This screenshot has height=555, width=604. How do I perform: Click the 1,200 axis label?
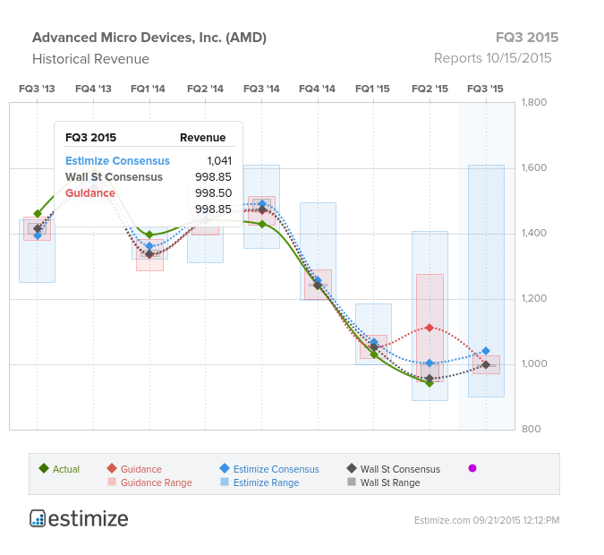point(534,298)
